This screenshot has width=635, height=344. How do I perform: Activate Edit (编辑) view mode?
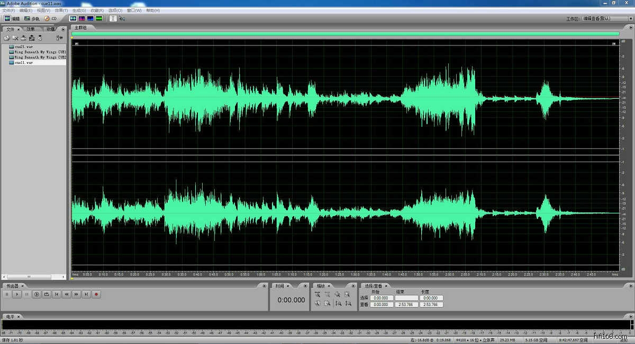pyautogui.click(x=12, y=18)
